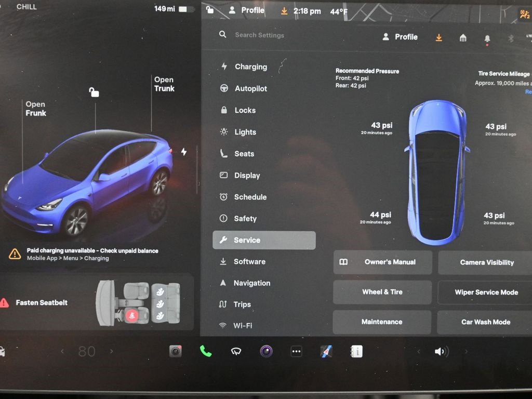Screen dimensions: 532x399
Task: Open the Profile dropdown in the status bar
Action: point(248,10)
